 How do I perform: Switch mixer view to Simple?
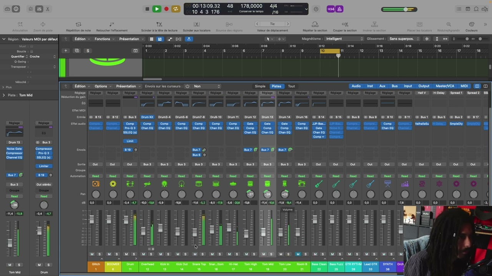click(260, 86)
